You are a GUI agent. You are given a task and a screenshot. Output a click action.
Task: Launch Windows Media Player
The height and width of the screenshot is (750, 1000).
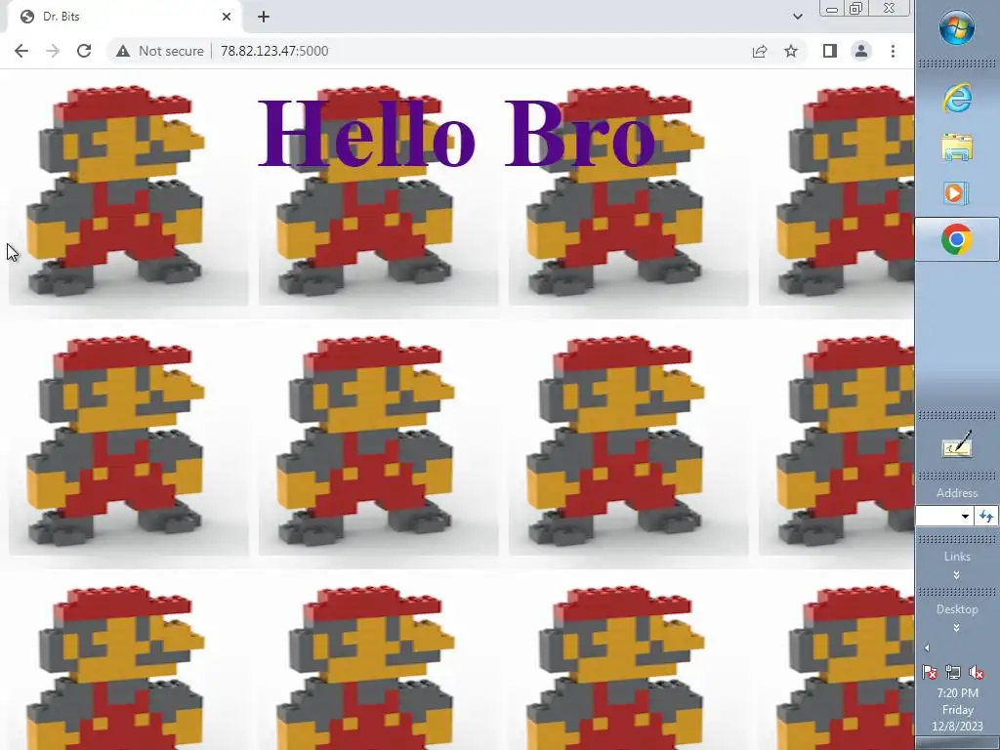pos(957,192)
